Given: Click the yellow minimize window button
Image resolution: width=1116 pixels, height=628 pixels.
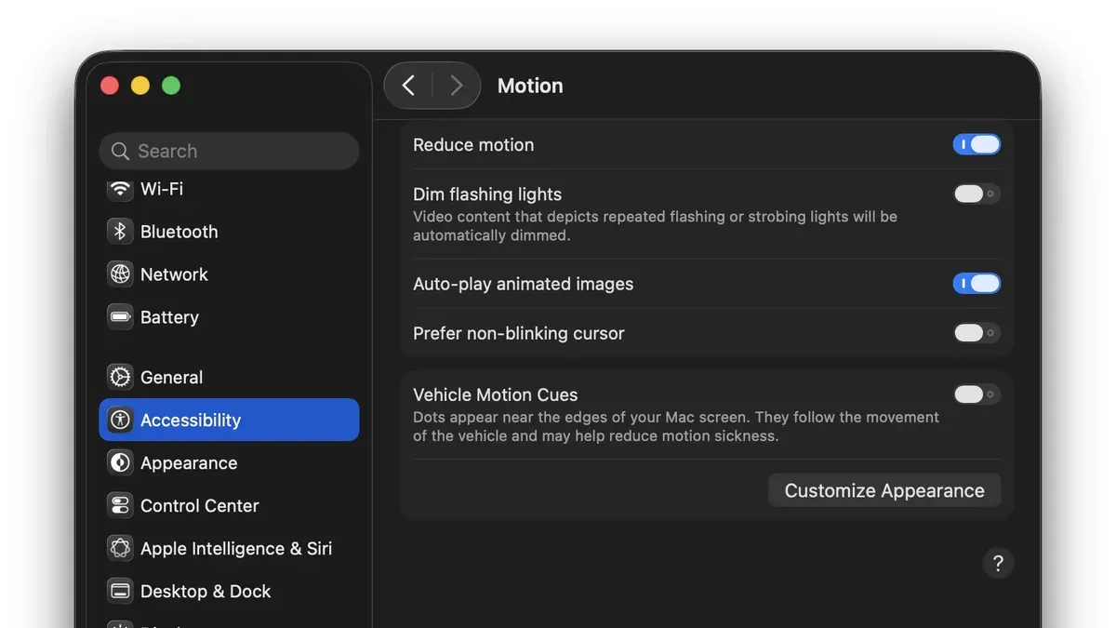Looking at the screenshot, I should [140, 86].
